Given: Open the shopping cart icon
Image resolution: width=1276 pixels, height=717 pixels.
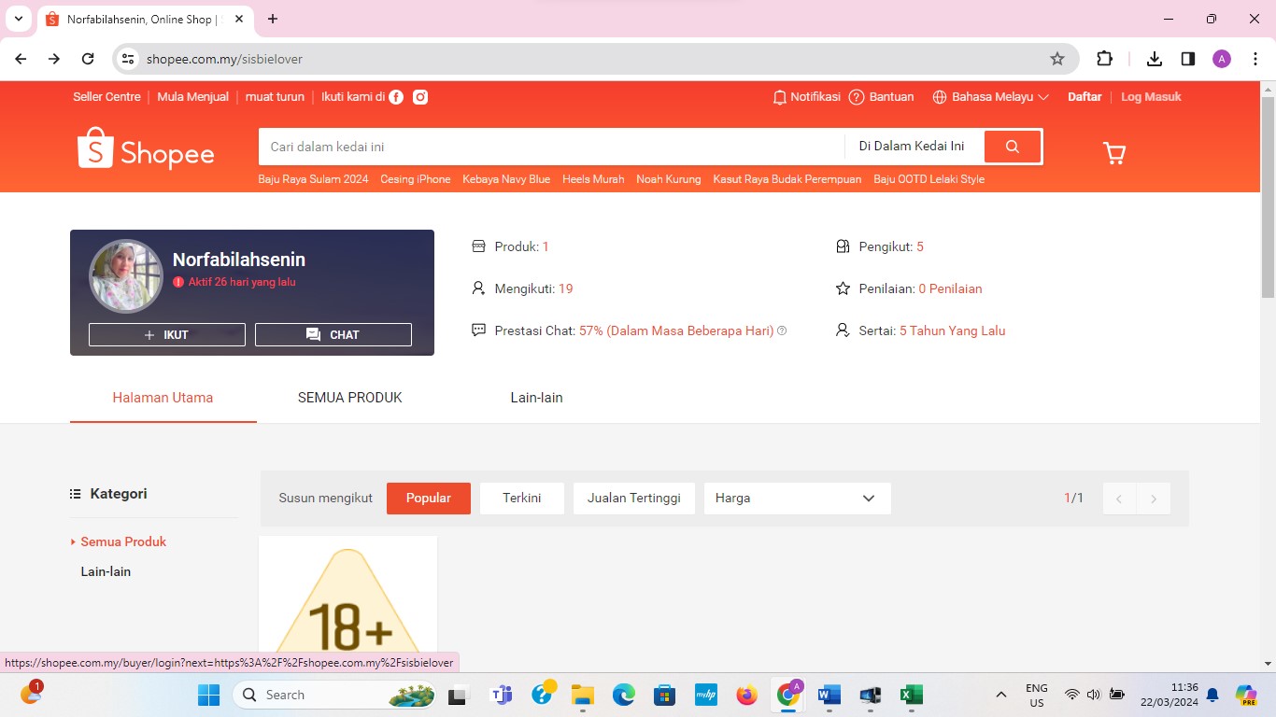Looking at the screenshot, I should coord(1113,152).
